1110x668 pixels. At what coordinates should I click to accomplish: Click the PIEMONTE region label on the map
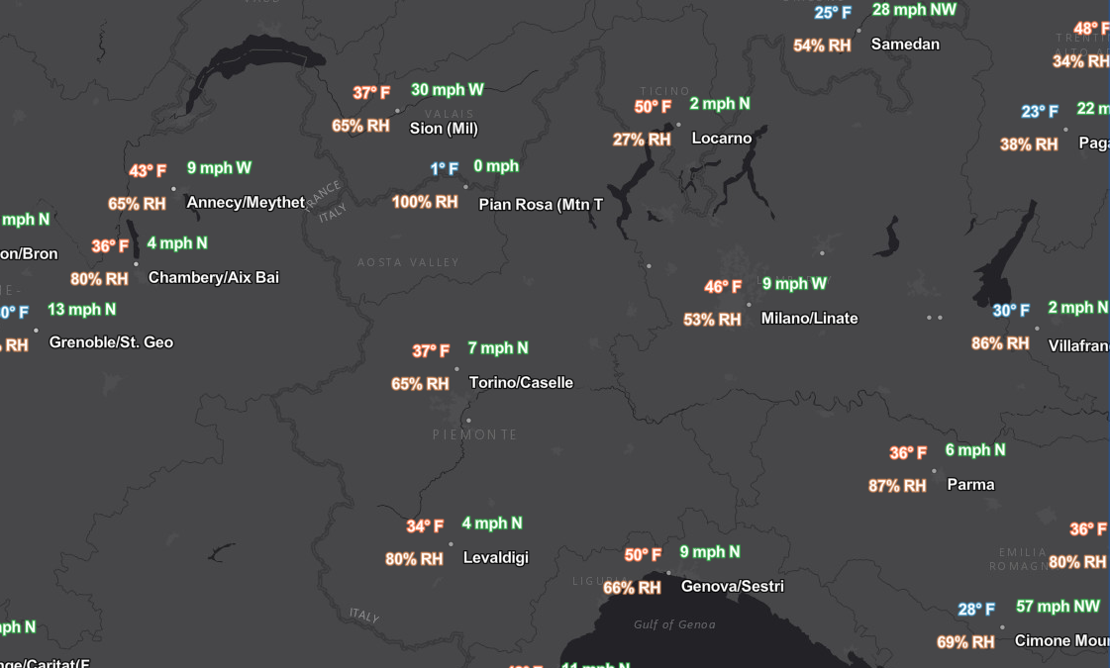(x=475, y=434)
